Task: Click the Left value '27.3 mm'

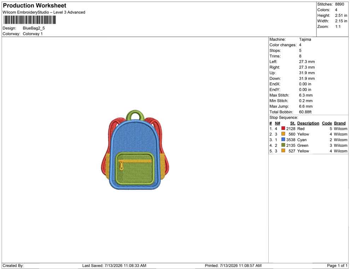Action: [307, 62]
